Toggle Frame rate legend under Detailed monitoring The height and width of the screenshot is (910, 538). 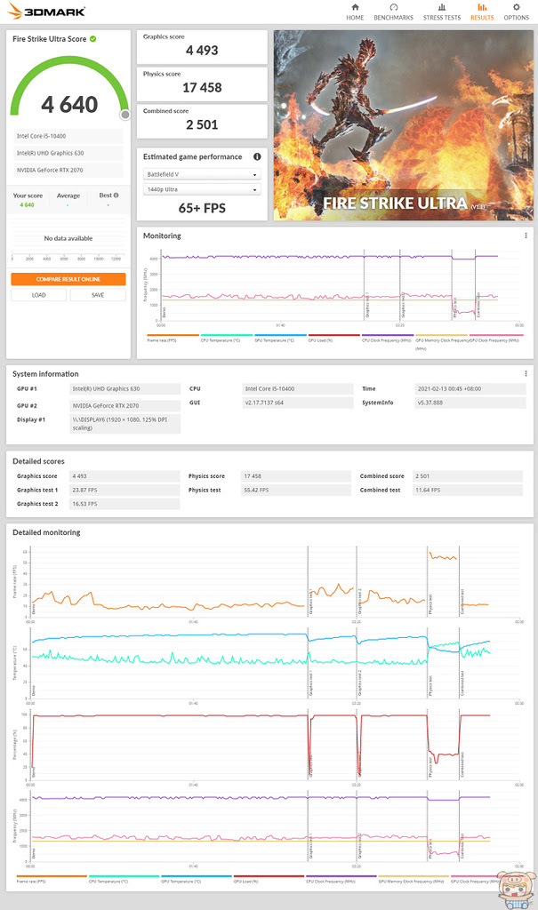[52, 879]
